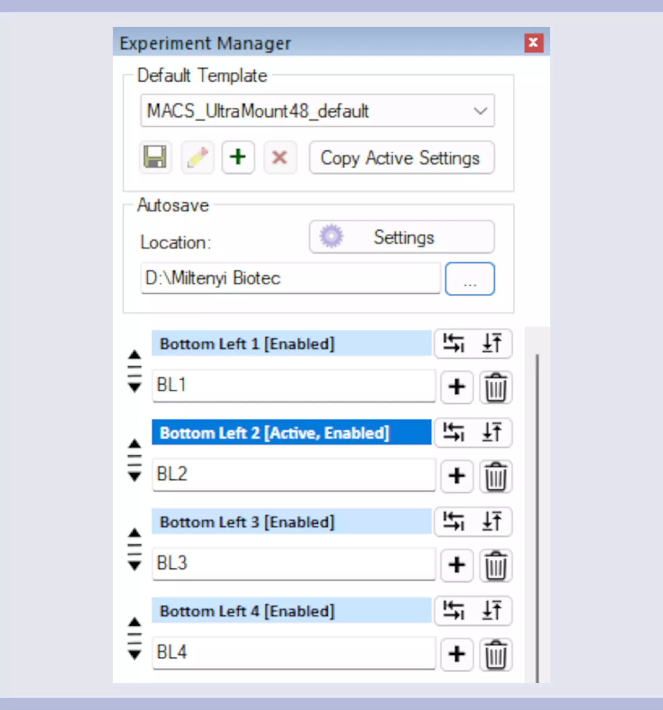
Task: Select the Bottom Left 3 [Enabled] header
Action: (x=292, y=522)
